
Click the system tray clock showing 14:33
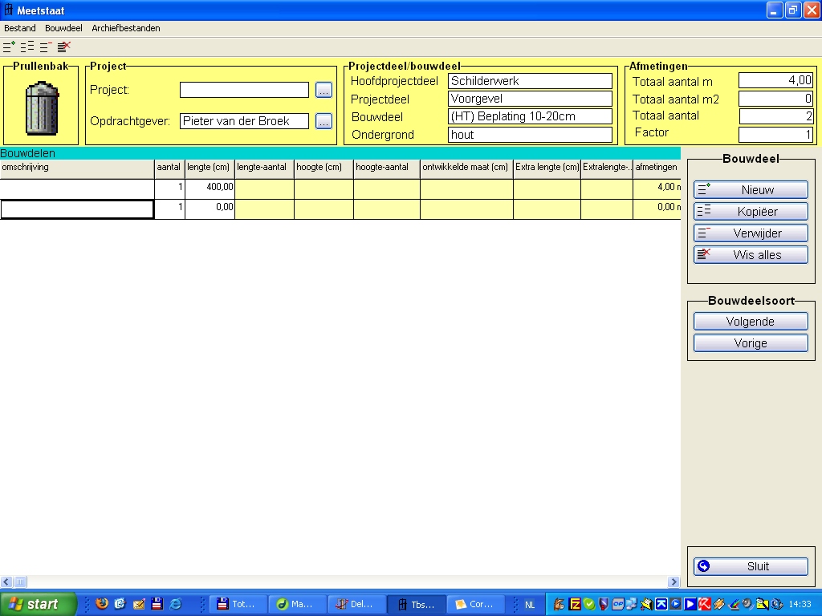tap(800, 604)
